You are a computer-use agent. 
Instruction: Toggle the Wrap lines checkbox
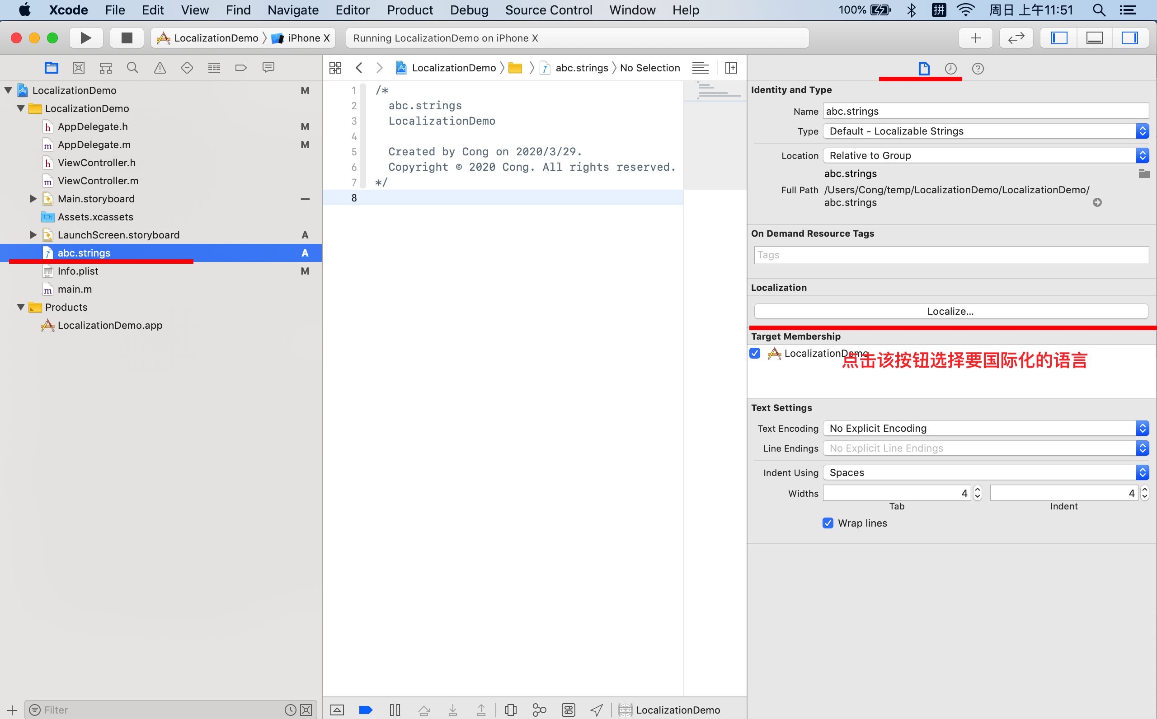click(828, 523)
